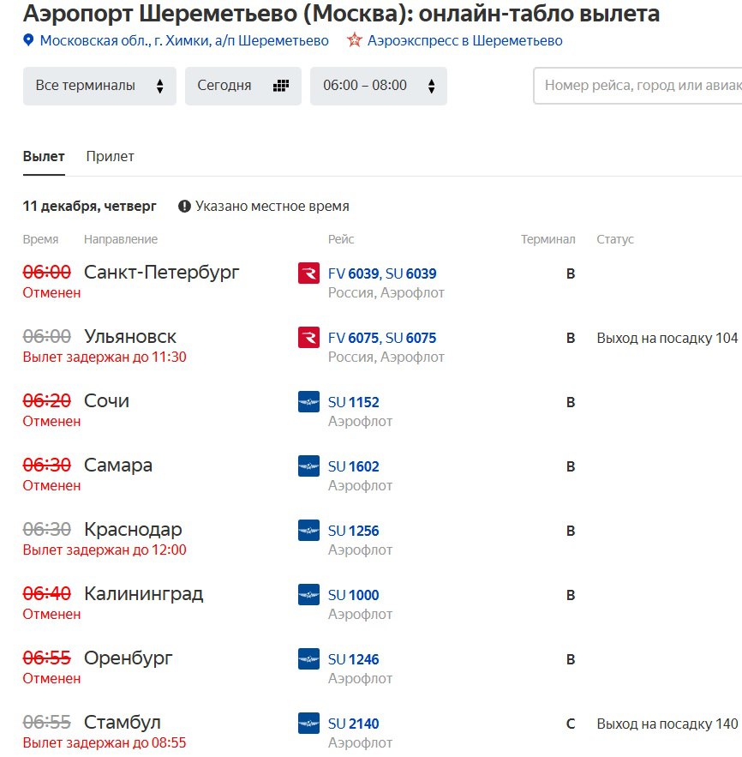Click the SU 6075 codeshare flight link
The image size is (742, 757).
[x=410, y=338]
